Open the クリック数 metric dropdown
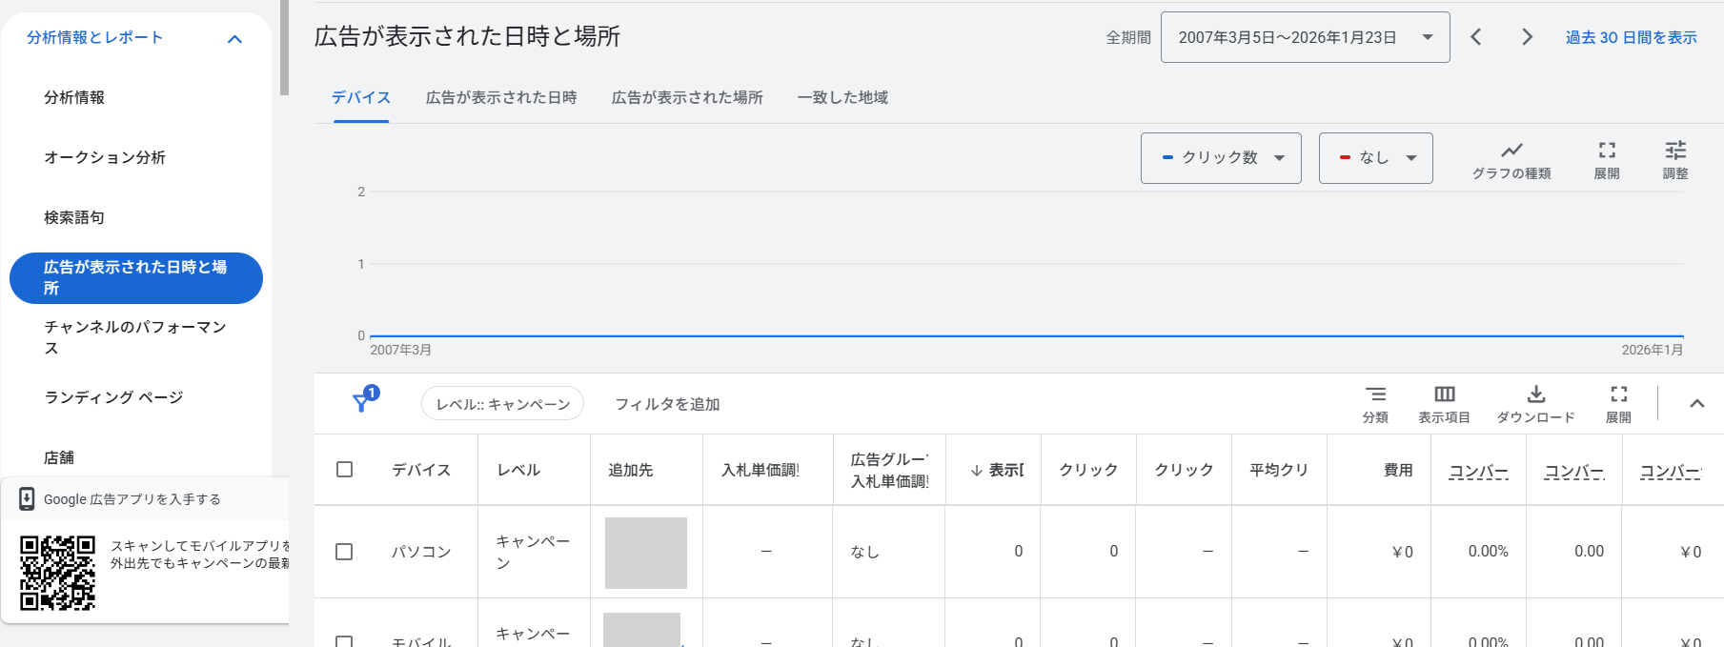 (x=1221, y=158)
